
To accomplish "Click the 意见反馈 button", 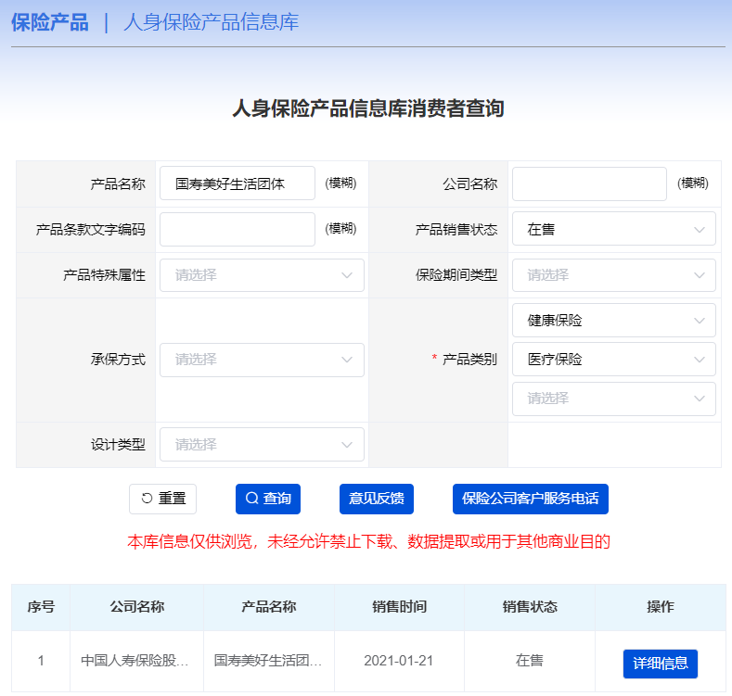I will pos(377,499).
